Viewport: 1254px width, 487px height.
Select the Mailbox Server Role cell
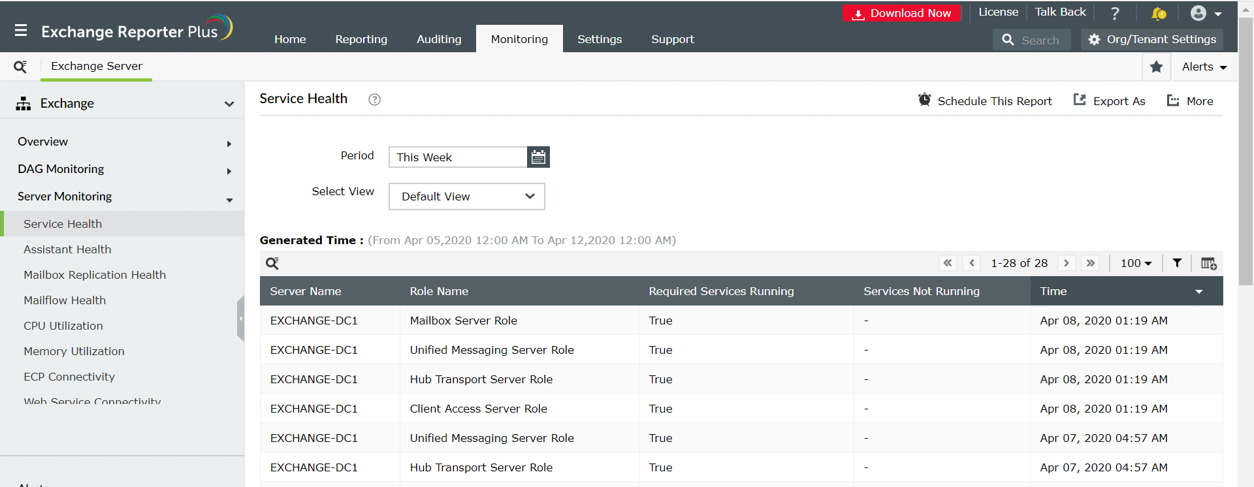[519, 321]
